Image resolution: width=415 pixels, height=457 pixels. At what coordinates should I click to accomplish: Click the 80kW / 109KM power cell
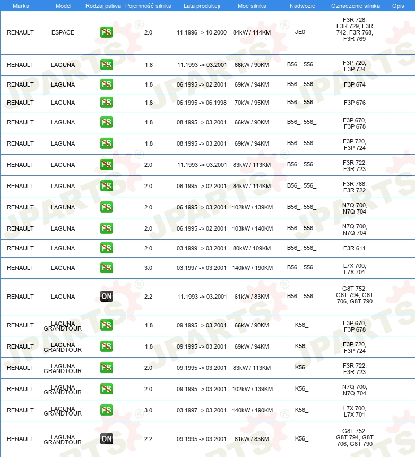click(x=252, y=248)
